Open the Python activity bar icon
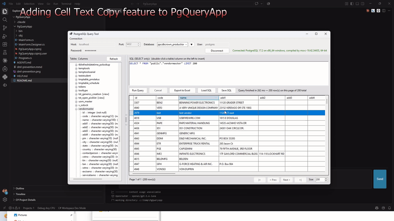The width and height of the screenshot is (394, 221). point(5,77)
